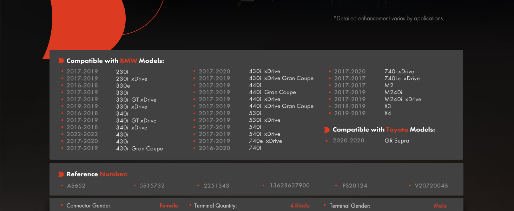Click the "340i xDrive" model entry
The height and width of the screenshot is (211, 514).
132,128
